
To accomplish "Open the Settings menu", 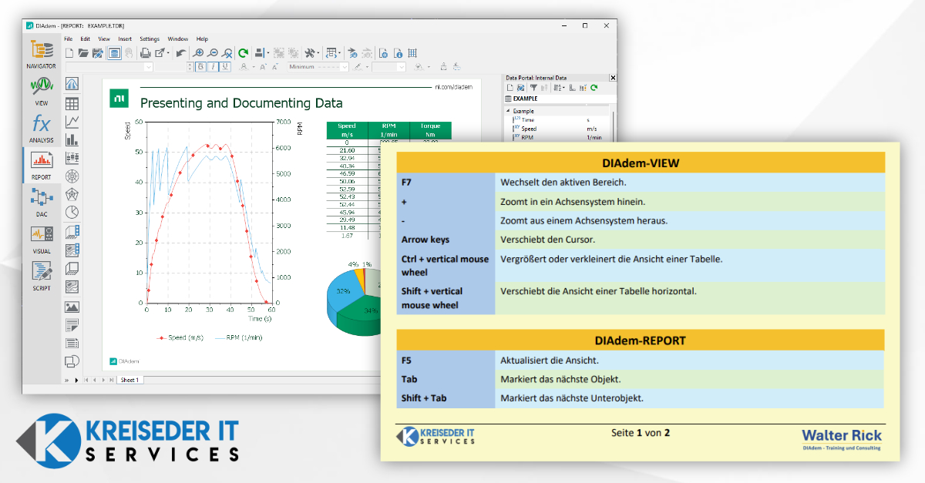I will [x=150, y=39].
